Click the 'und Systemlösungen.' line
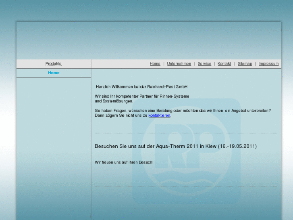The height and width of the screenshot is (220, 293). click(x=114, y=101)
